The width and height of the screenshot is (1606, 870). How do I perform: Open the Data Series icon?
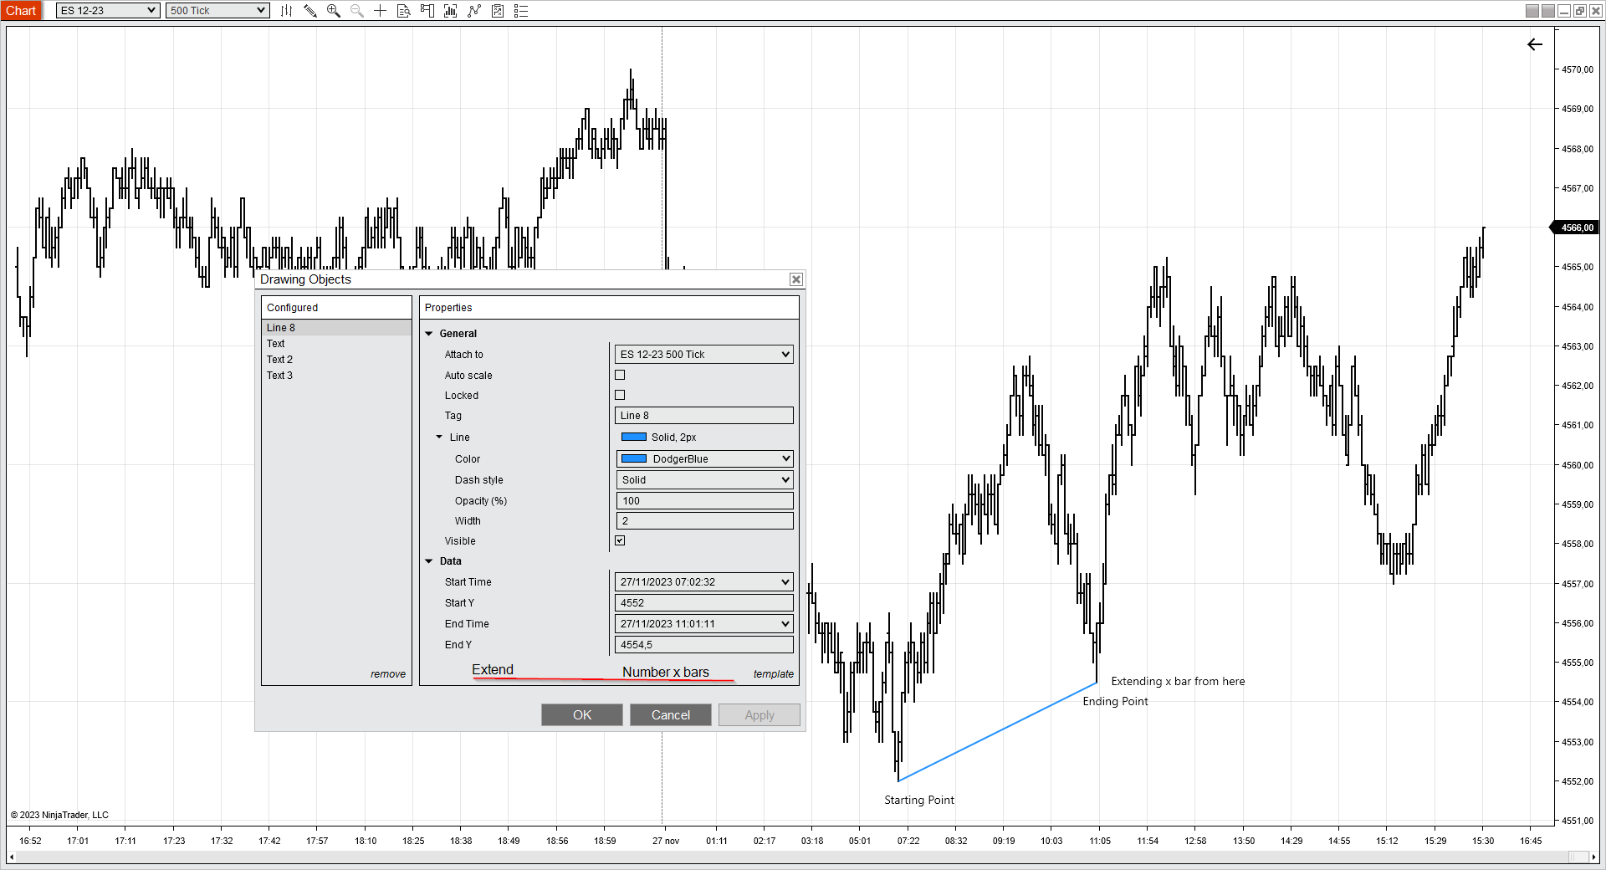tap(451, 11)
